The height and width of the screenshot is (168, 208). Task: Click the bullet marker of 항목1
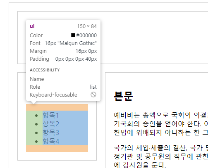click(x=36, y=116)
